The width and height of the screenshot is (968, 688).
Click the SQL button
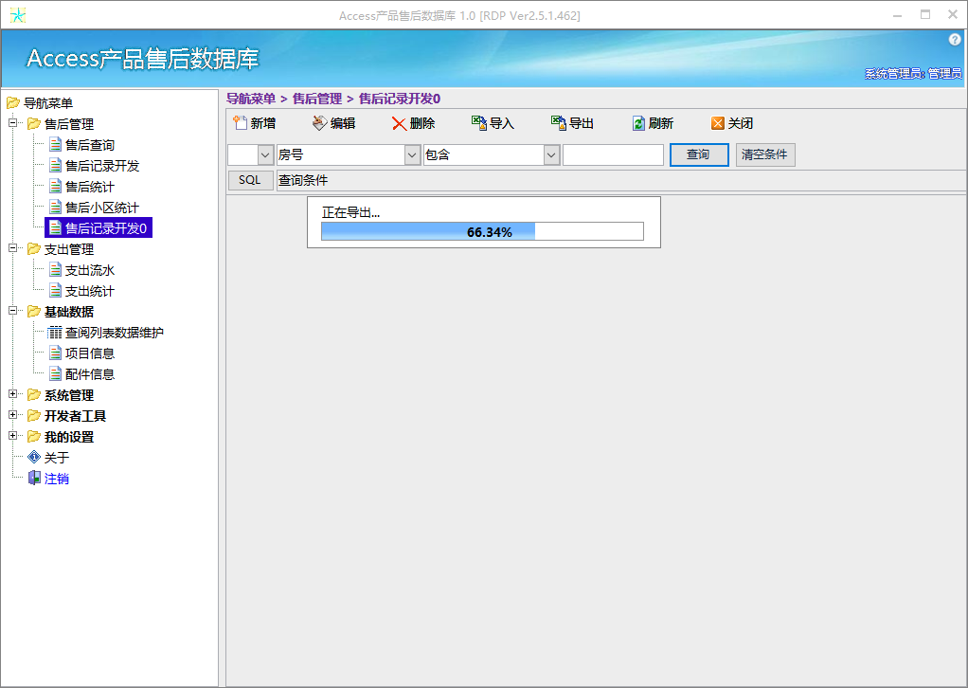(x=250, y=180)
